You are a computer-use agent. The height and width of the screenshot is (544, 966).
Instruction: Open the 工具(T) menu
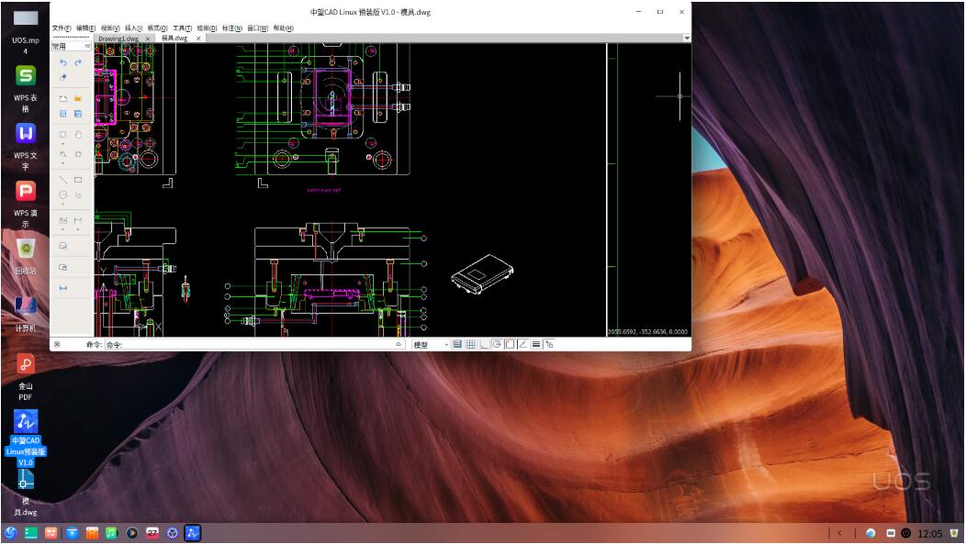(183, 28)
